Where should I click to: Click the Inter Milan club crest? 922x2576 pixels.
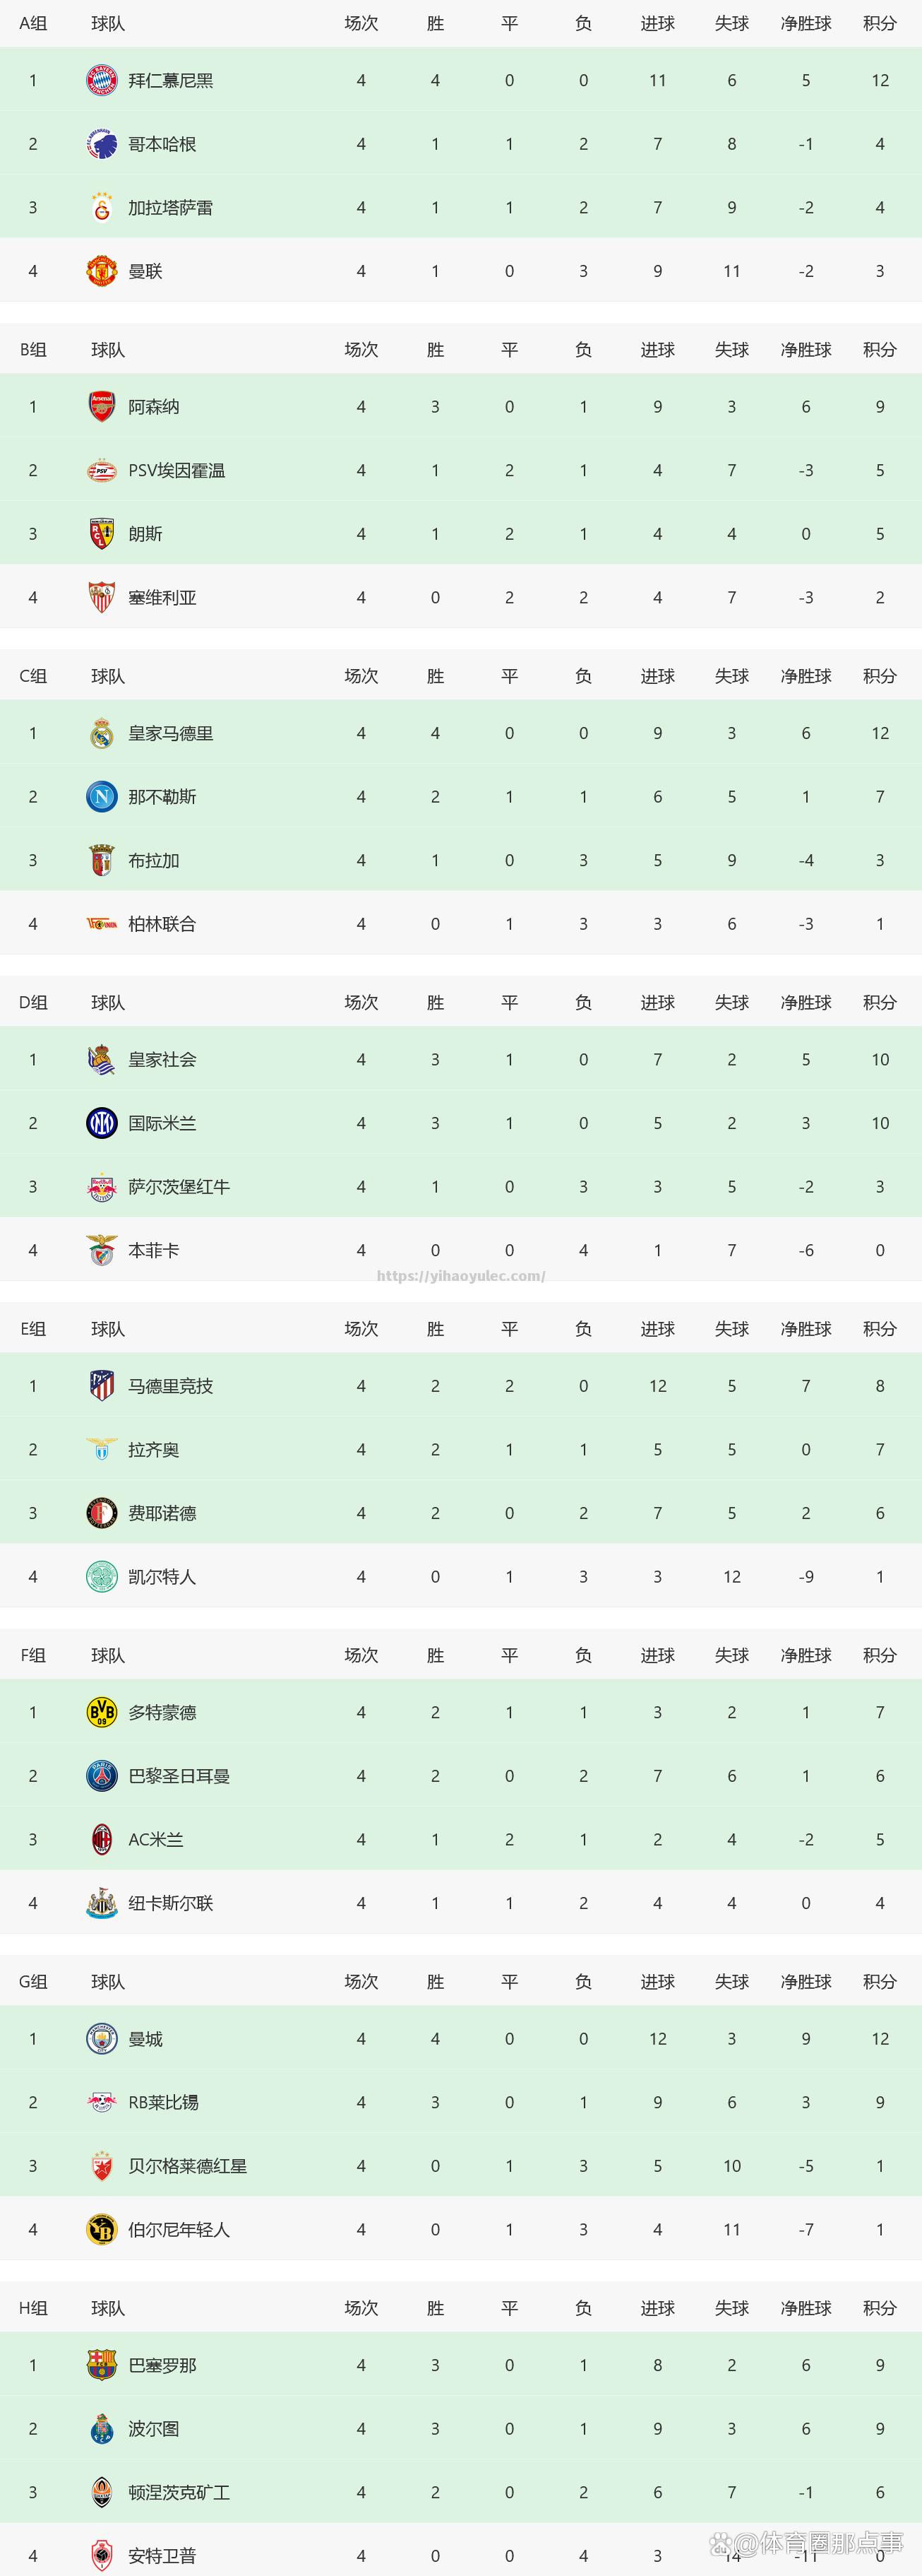click(102, 1123)
